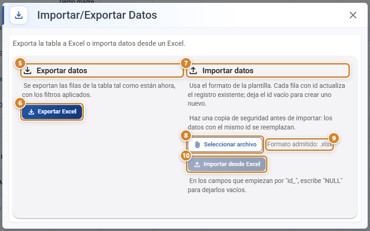This screenshot has width=370, height=231.
Task: Click the 'Haz una copia de seguridad' warning
Action: point(260,123)
